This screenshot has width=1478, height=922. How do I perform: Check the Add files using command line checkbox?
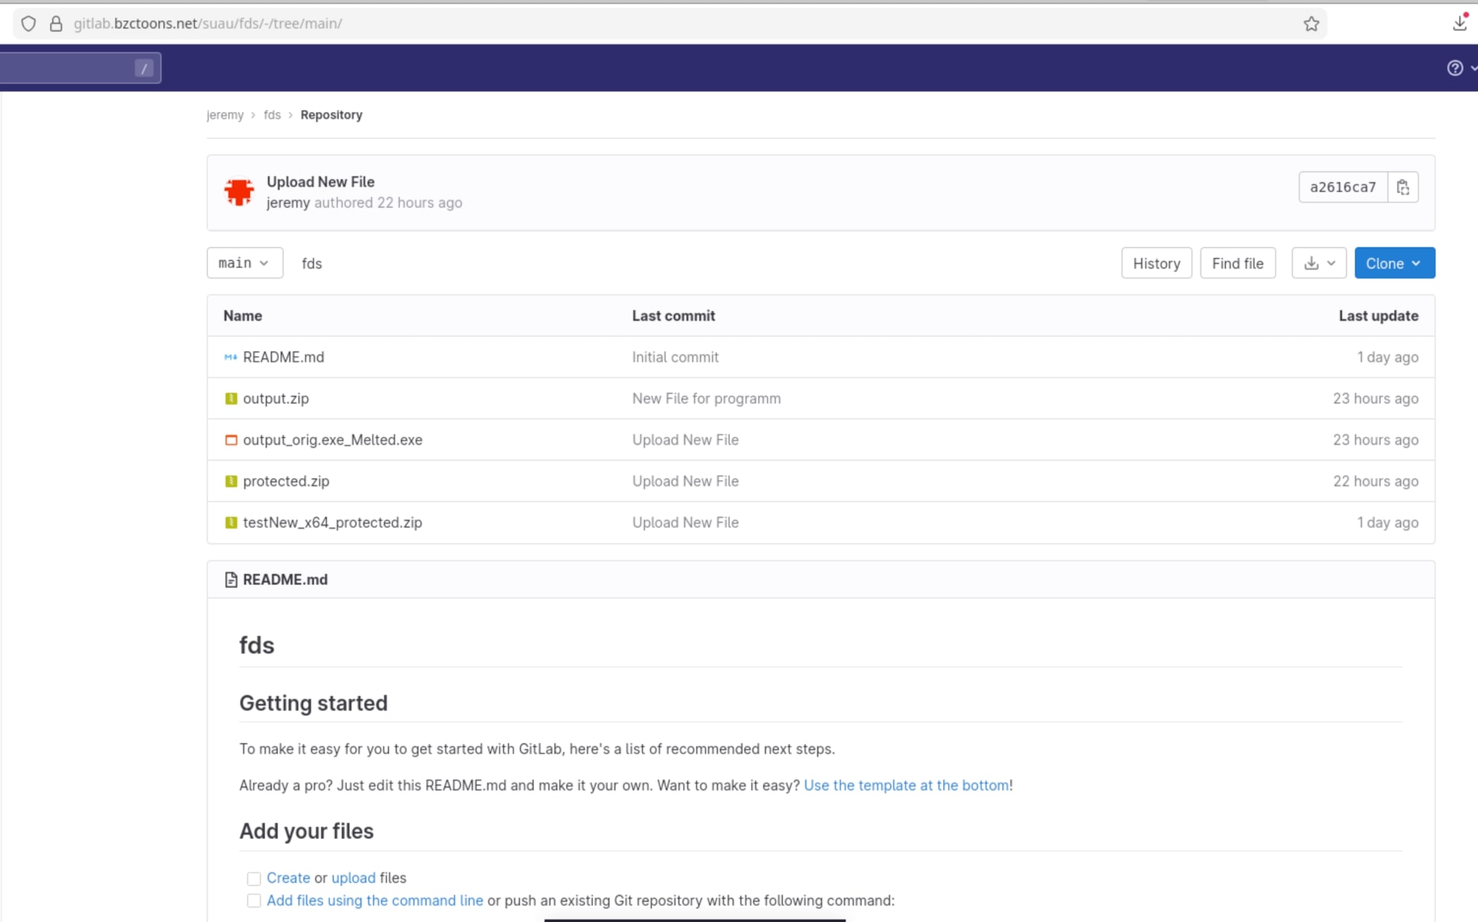pyautogui.click(x=254, y=901)
